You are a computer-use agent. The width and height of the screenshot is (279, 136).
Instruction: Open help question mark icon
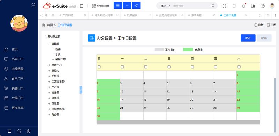[263, 6]
